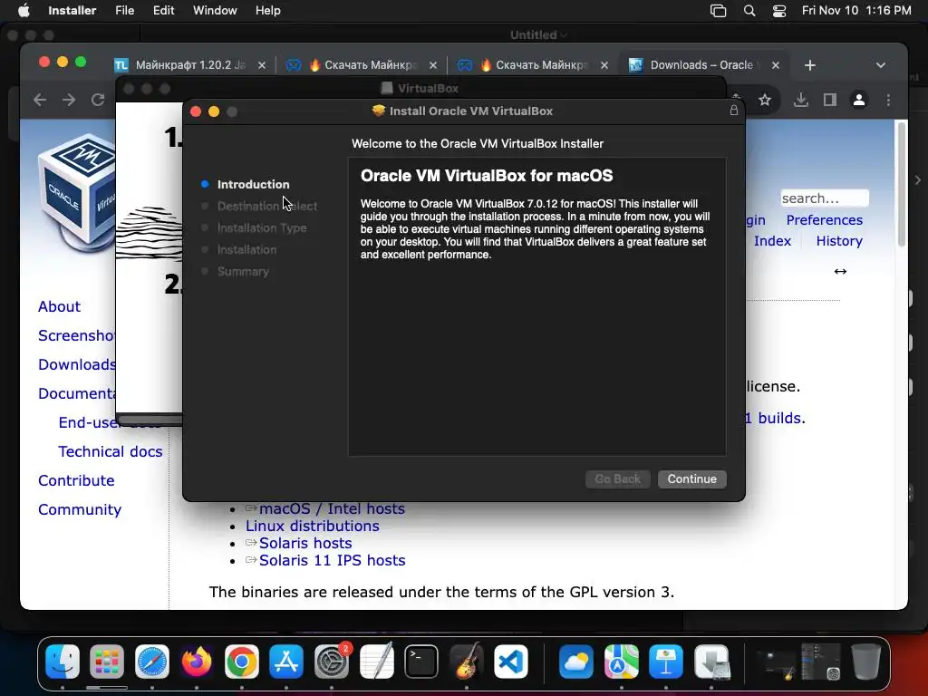
Task: Open the Help menu
Action: (267, 10)
